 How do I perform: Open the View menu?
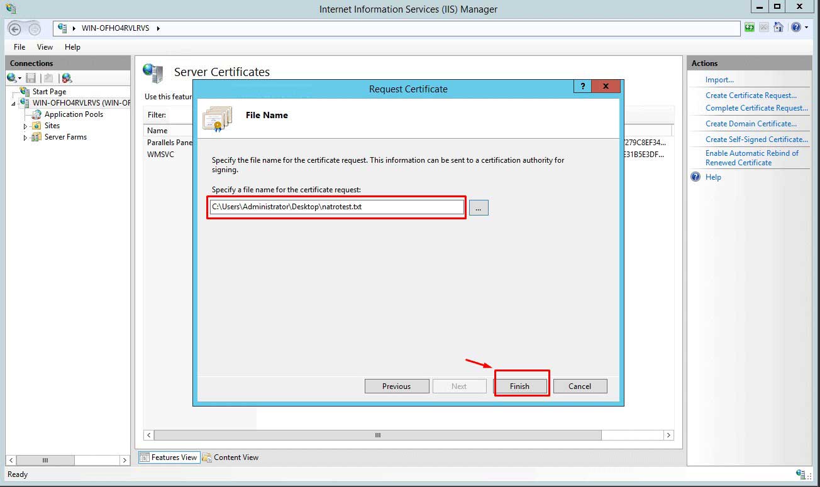click(45, 47)
